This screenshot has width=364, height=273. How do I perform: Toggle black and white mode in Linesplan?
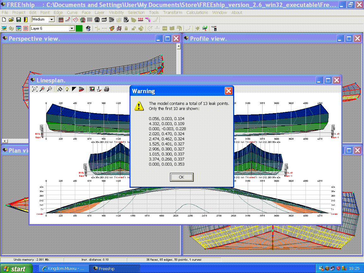(74, 89)
